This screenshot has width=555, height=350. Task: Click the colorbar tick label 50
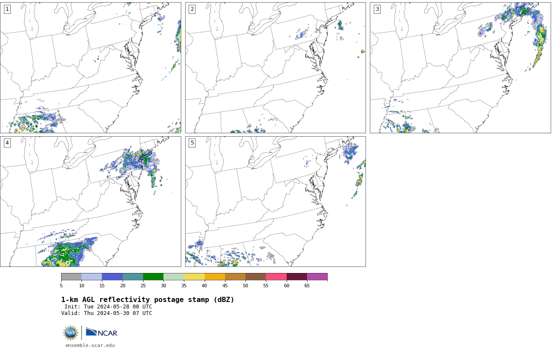[x=245, y=286]
